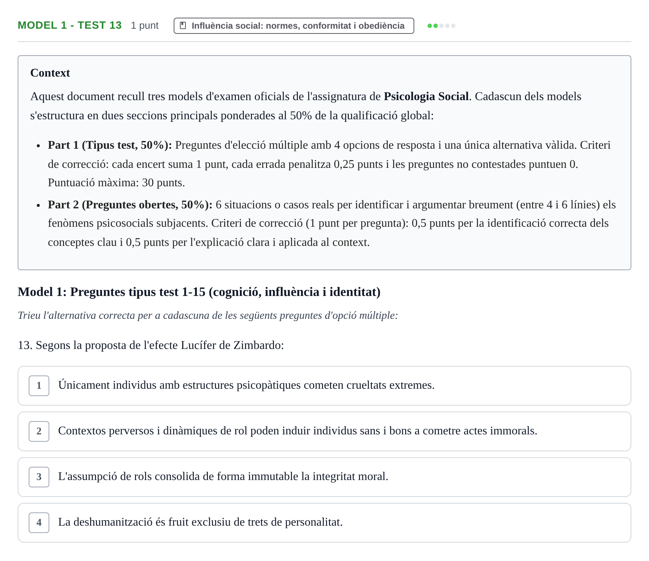Click the number 2 option badge
The height and width of the screenshot is (561, 649).
click(39, 431)
